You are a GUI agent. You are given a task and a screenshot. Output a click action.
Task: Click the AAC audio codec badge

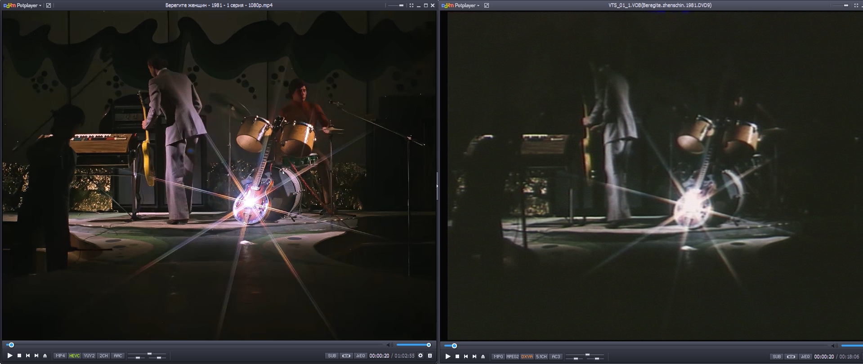pyautogui.click(x=118, y=355)
